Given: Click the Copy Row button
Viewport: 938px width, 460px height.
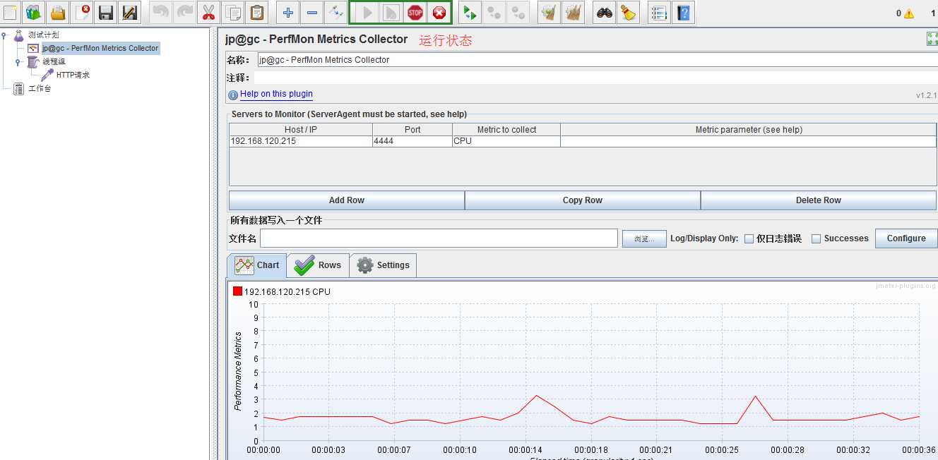Looking at the screenshot, I should point(583,200).
